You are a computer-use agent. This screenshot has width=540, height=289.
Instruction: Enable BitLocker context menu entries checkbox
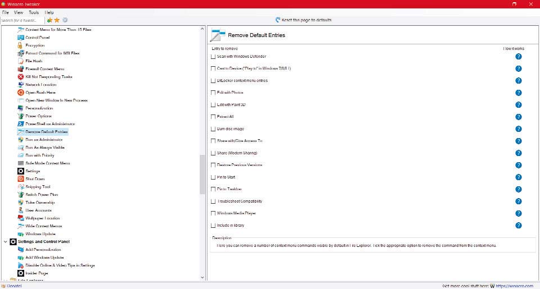[213, 81]
